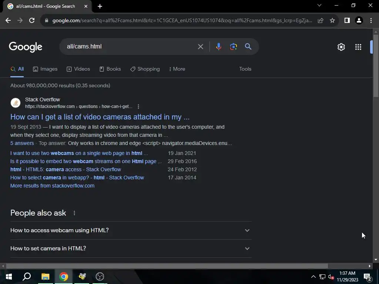Switch to Videos results
This screenshot has height=284, width=379.
tap(78, 69)
